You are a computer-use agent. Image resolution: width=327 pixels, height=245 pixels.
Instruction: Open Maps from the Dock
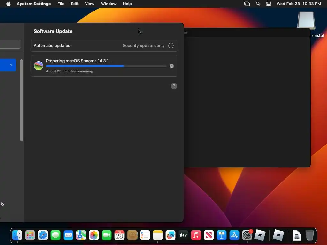(x=81, y=235)
